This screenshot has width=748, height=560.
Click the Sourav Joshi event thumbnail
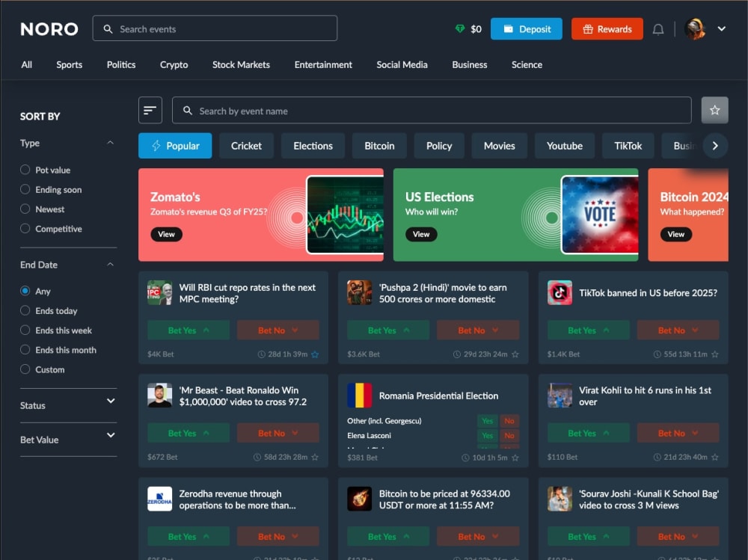point(560,499)
